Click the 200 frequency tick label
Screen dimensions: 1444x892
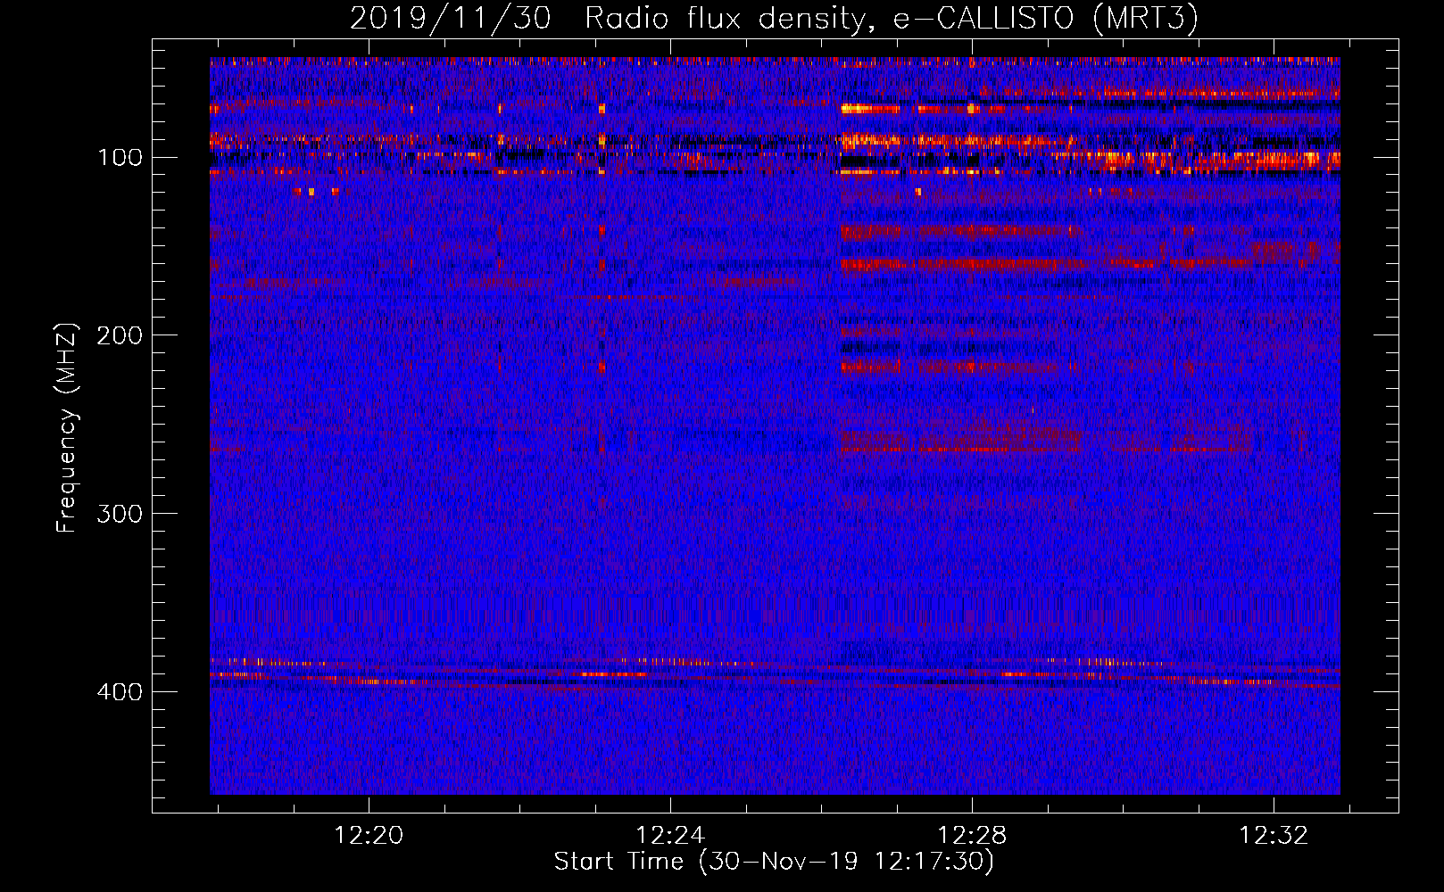click(x=120, y=335)
